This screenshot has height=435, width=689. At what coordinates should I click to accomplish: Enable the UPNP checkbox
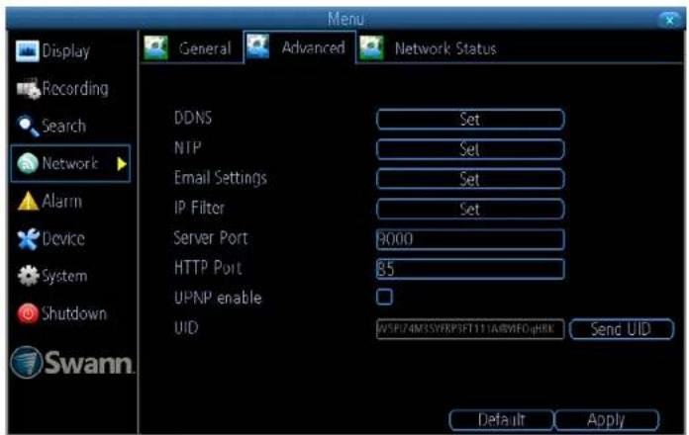click(384, 297)
